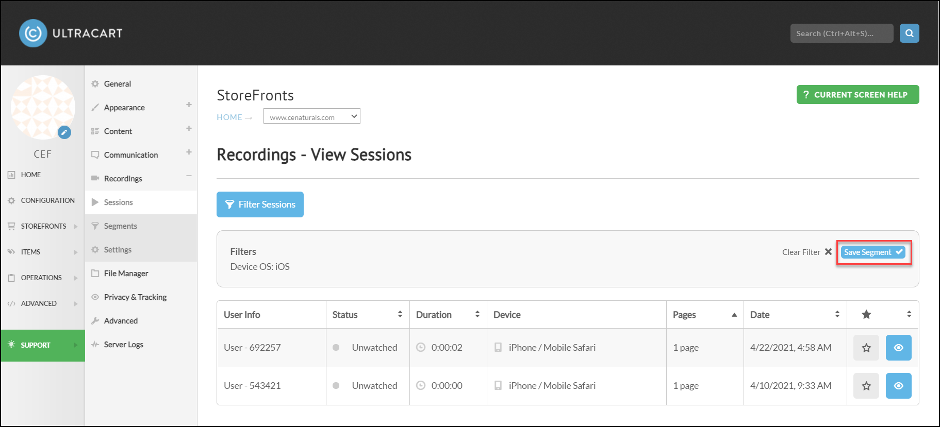Sort table by Duration column arrows
This screenshot has width=940, height=427.
(x=477, y=314)
